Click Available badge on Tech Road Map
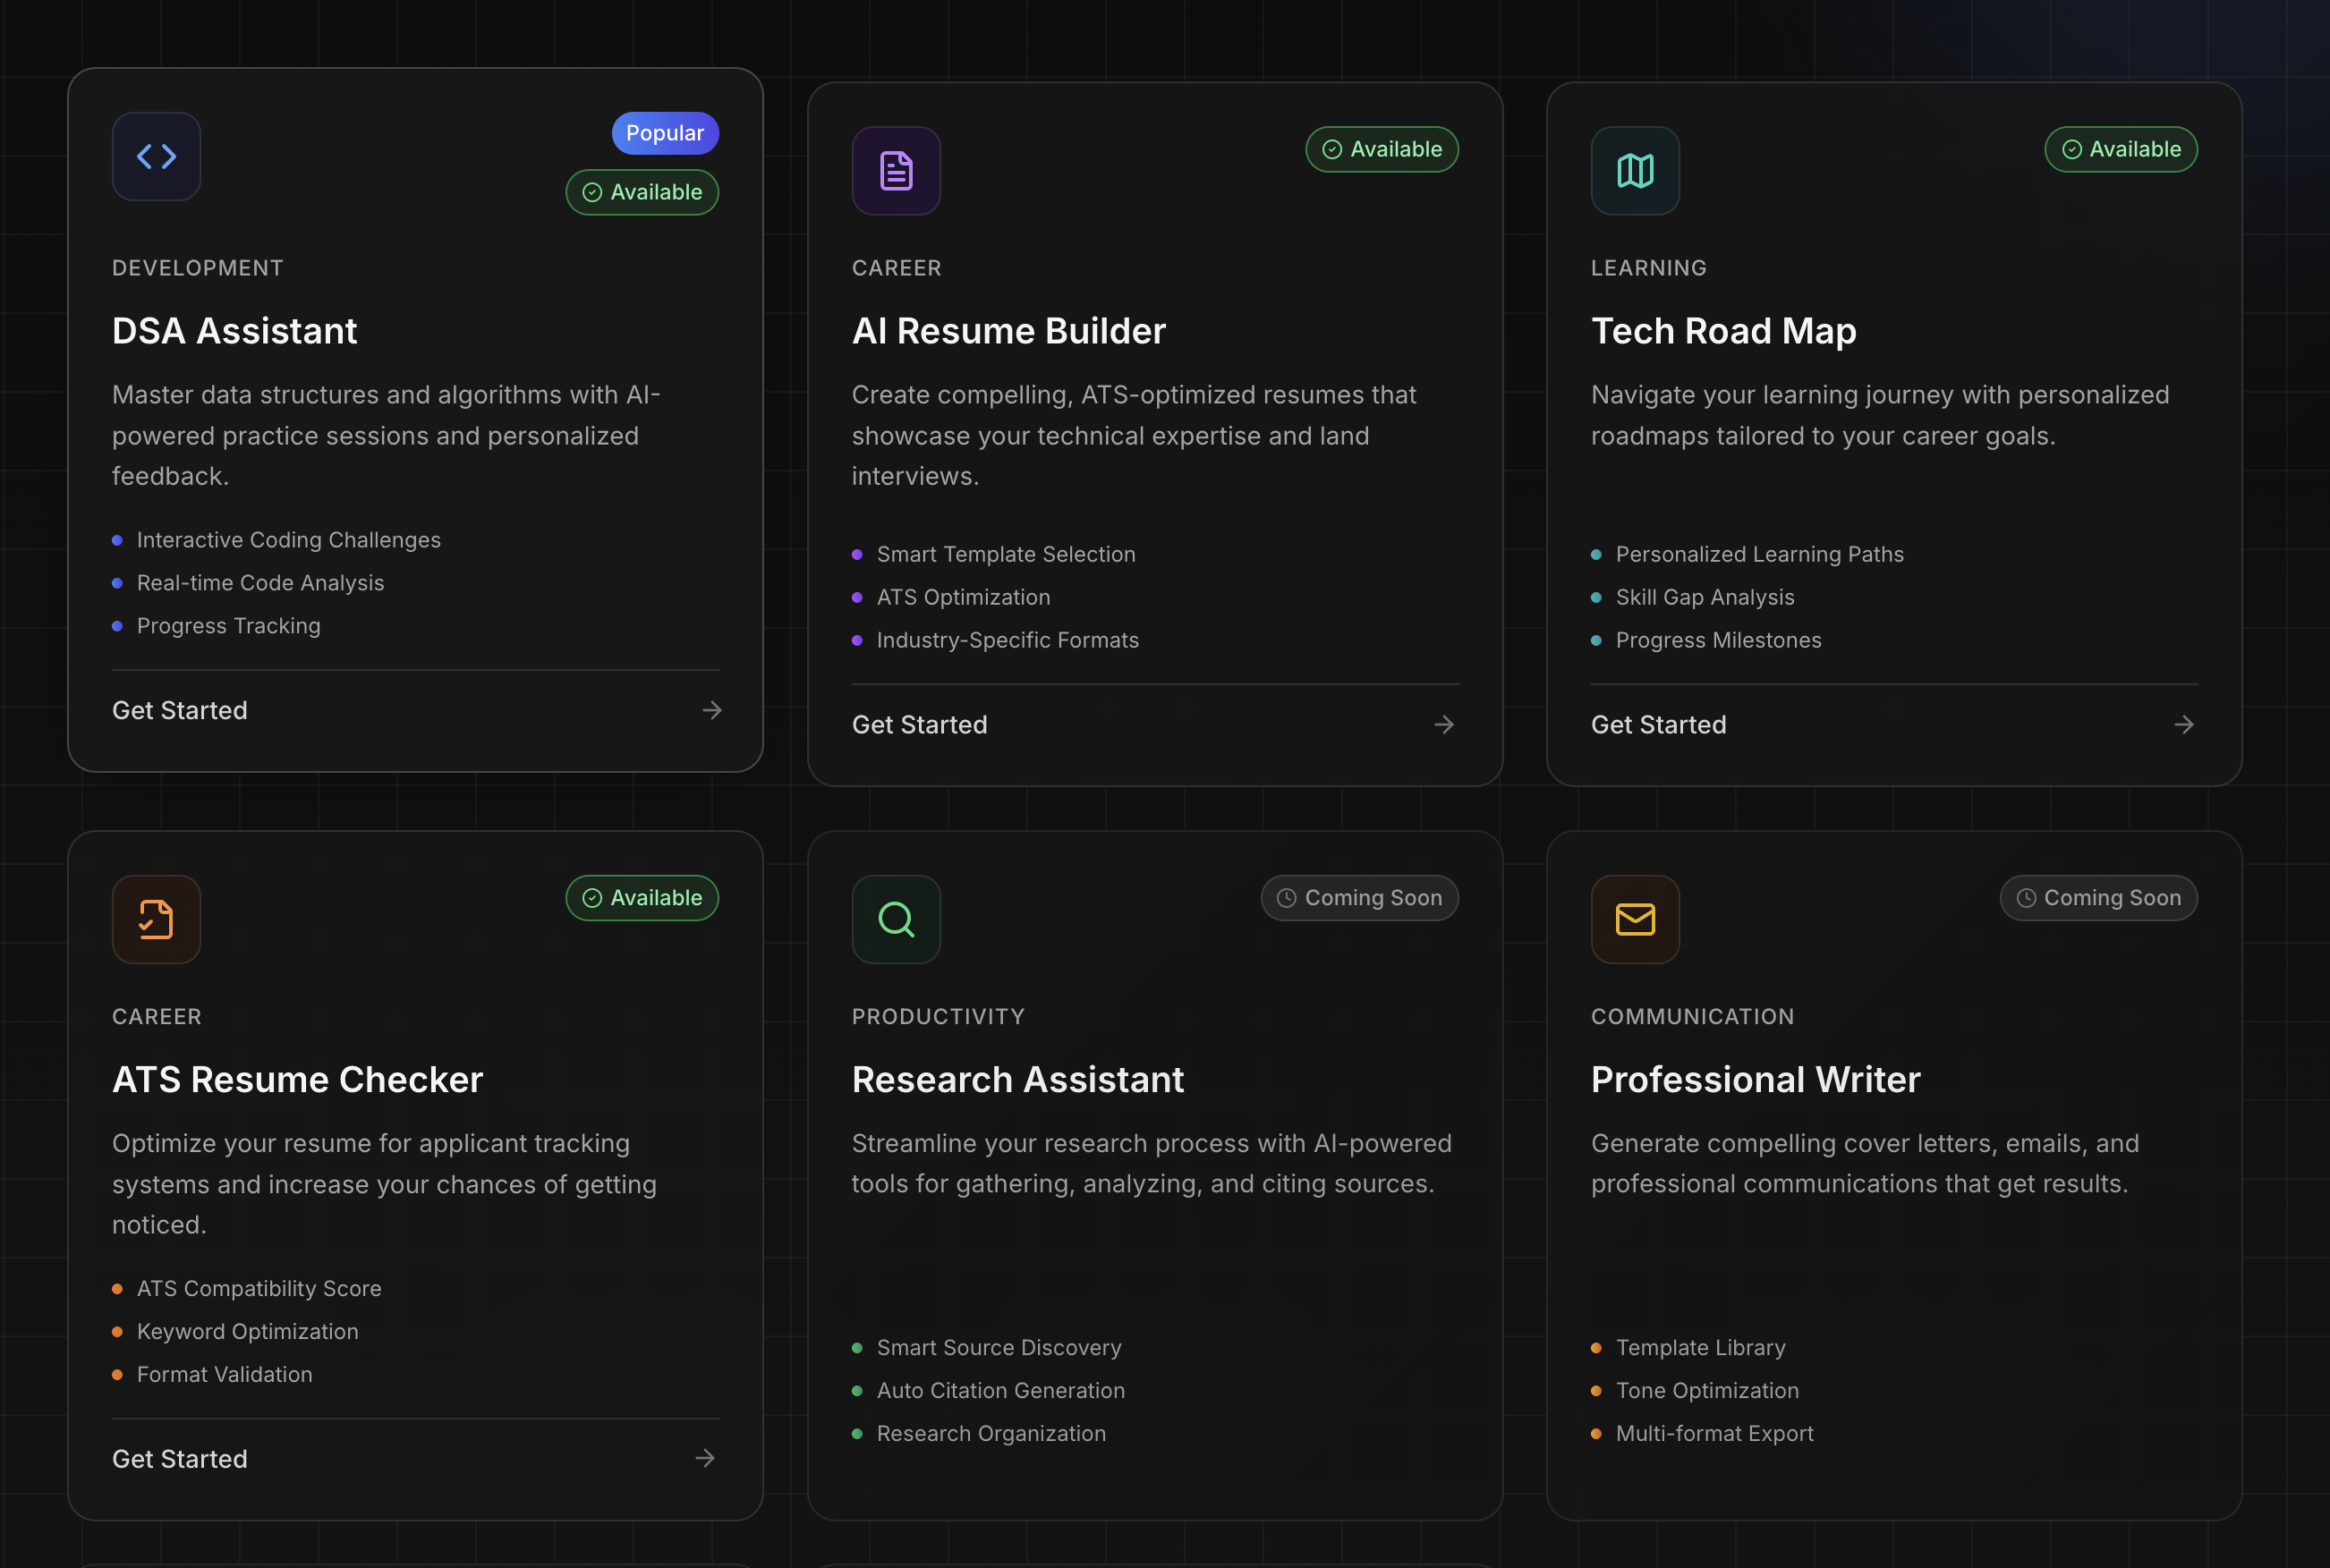Viewport: 2330px width, 1568px height. 2120,149
